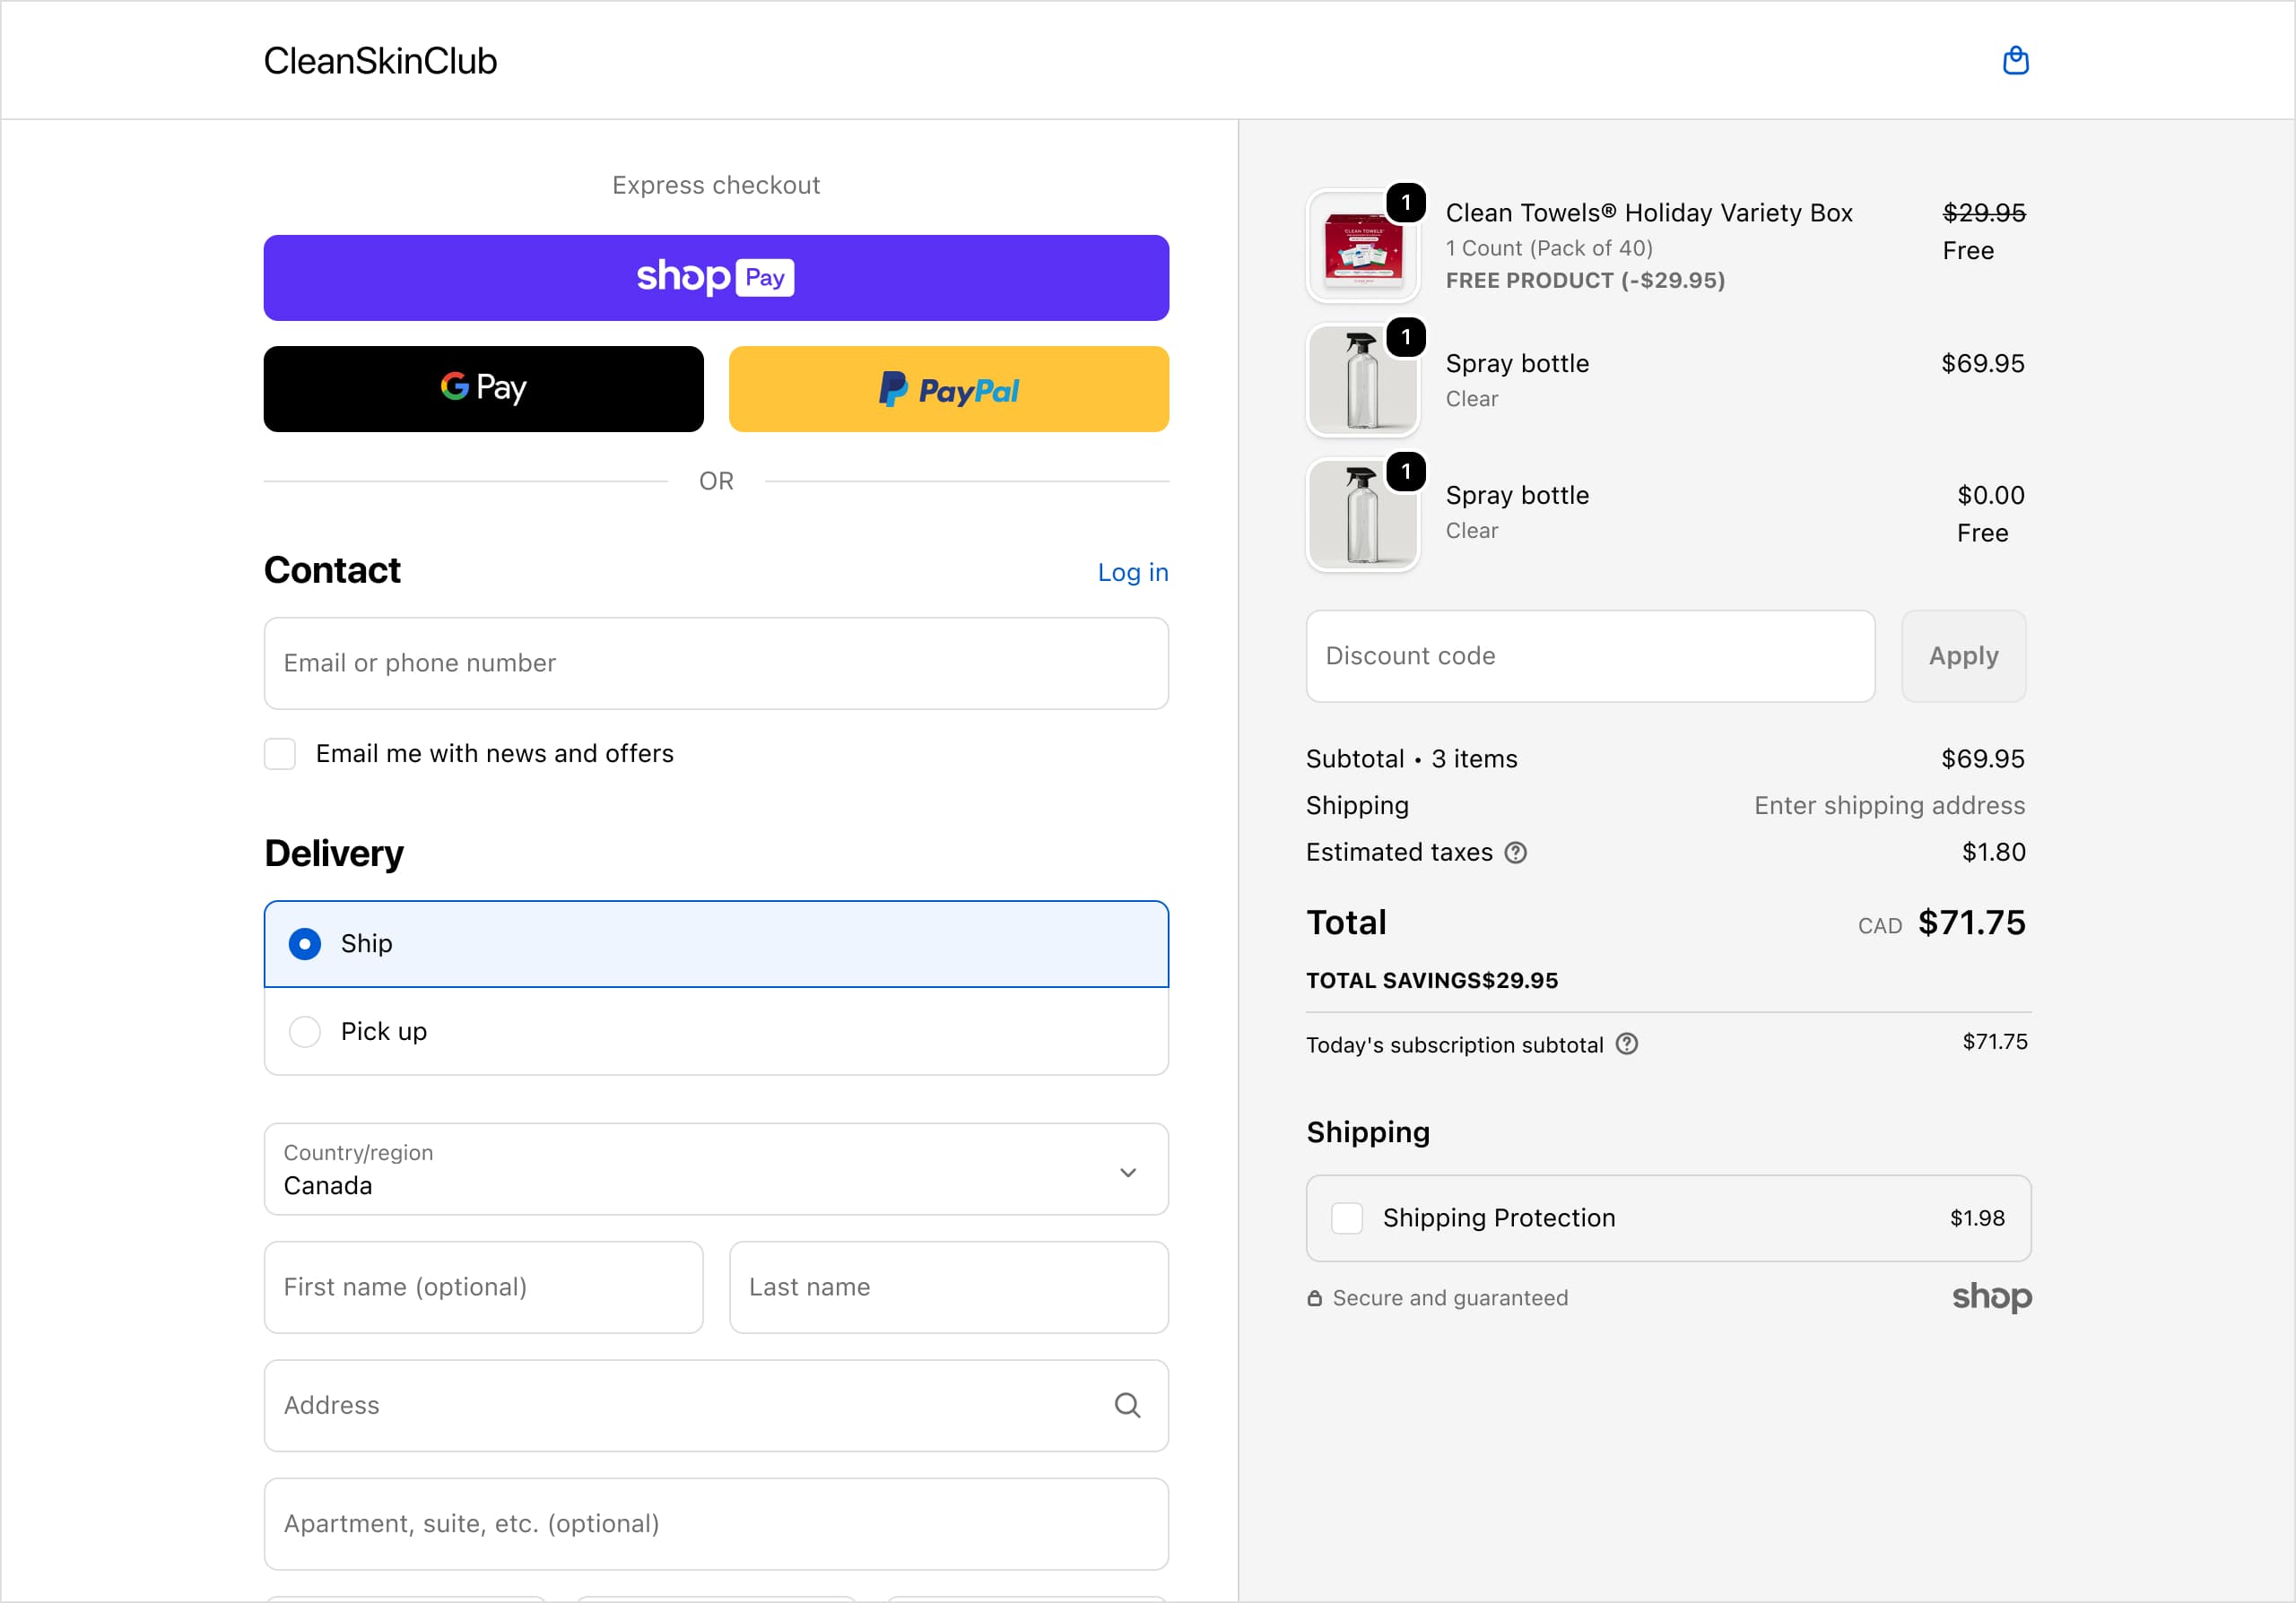Screen dimensions: 2296x1603
Task: Click the Secure and guaranteed lock icon
Action: tap(1314, 1297)
